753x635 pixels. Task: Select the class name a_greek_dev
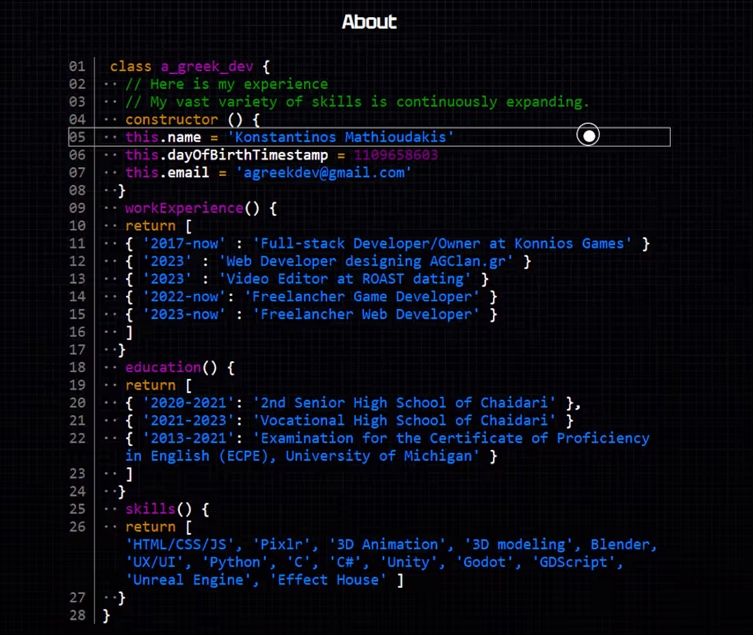pos(207,66)
